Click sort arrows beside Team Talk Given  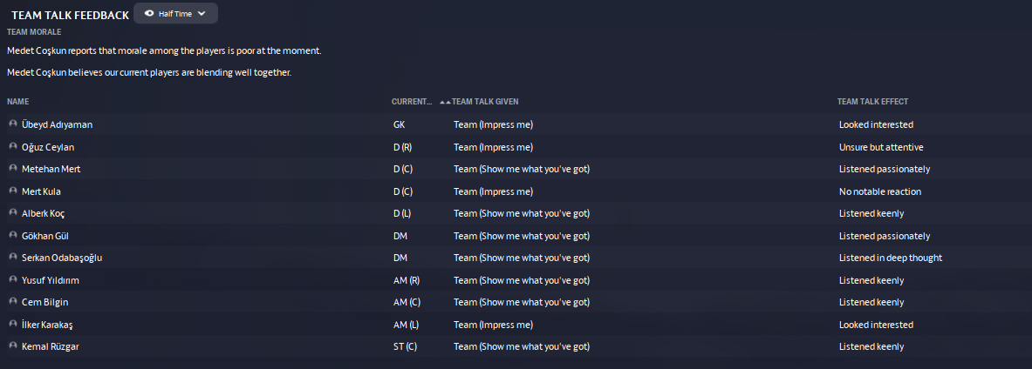[445, 103]
